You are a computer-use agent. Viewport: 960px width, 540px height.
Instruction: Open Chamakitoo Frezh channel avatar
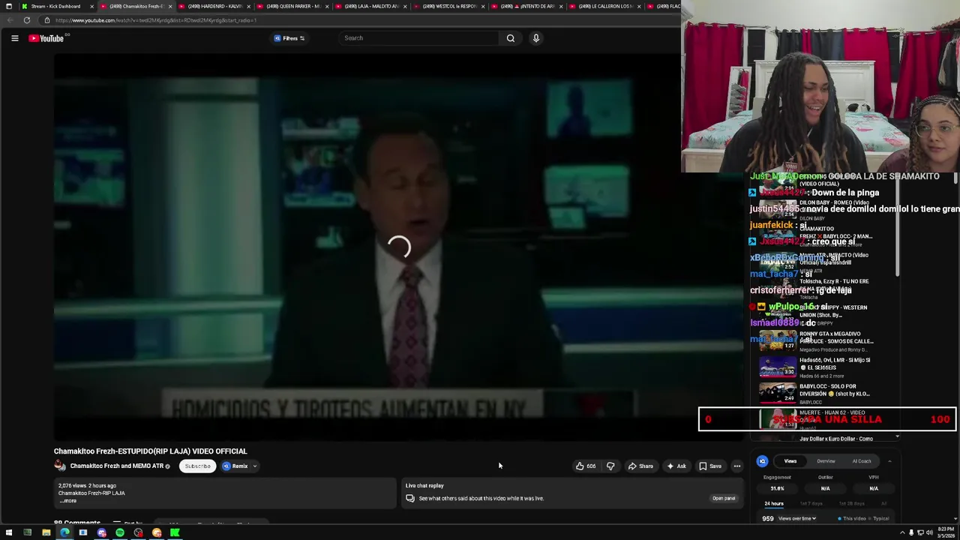tap(59, 466)
